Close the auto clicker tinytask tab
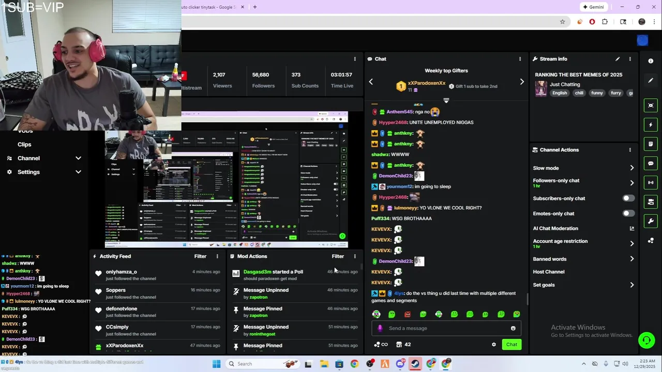The width and height of the screenshot is (662, 372). click(x=243, y=7)
